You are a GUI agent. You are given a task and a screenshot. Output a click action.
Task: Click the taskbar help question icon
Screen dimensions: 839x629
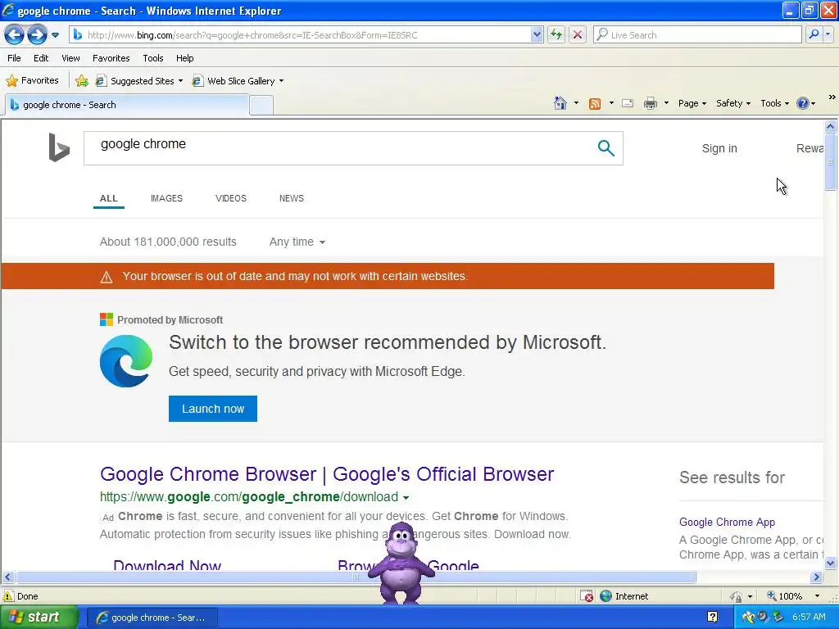(712, 617)
